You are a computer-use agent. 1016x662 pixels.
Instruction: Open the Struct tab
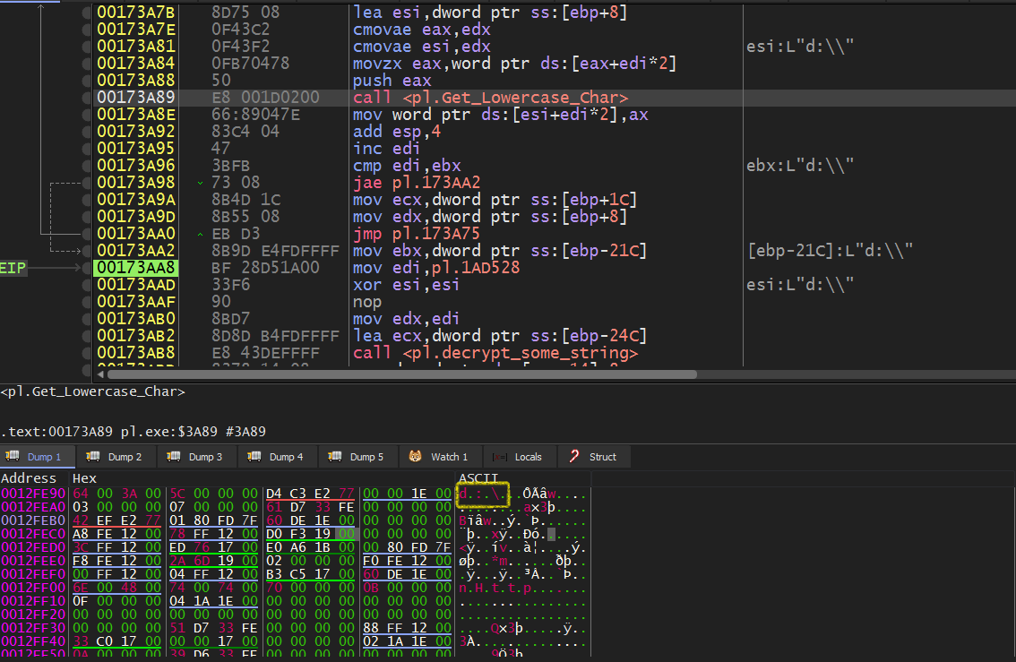click(x=594, y=457)
